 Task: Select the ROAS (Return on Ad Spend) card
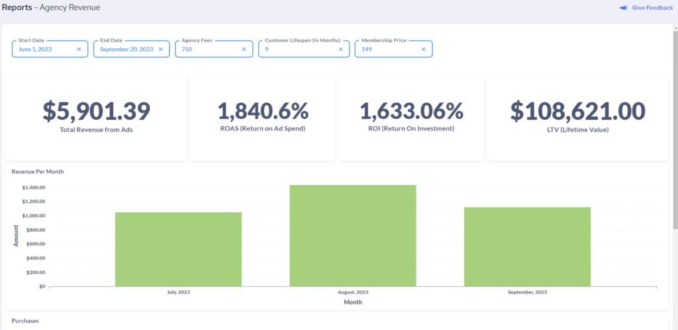263,118
